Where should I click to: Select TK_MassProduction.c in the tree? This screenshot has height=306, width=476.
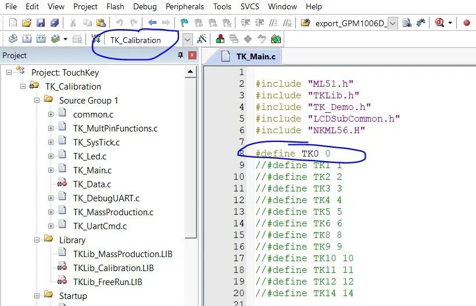[x=113, y=212]
